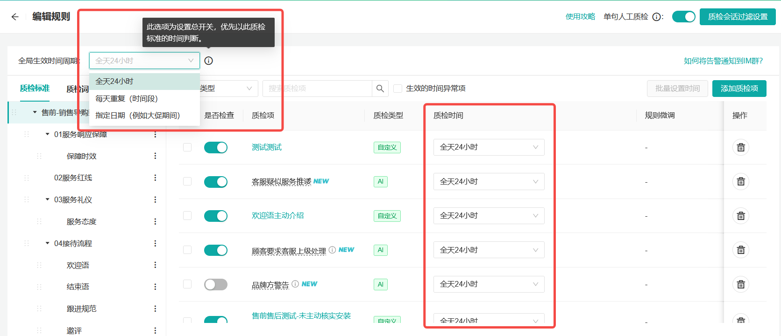Open more menu for 04接待流程
The height and width of the screenshot is (336, 781).
pyautogui.click(x=155, y=243)
